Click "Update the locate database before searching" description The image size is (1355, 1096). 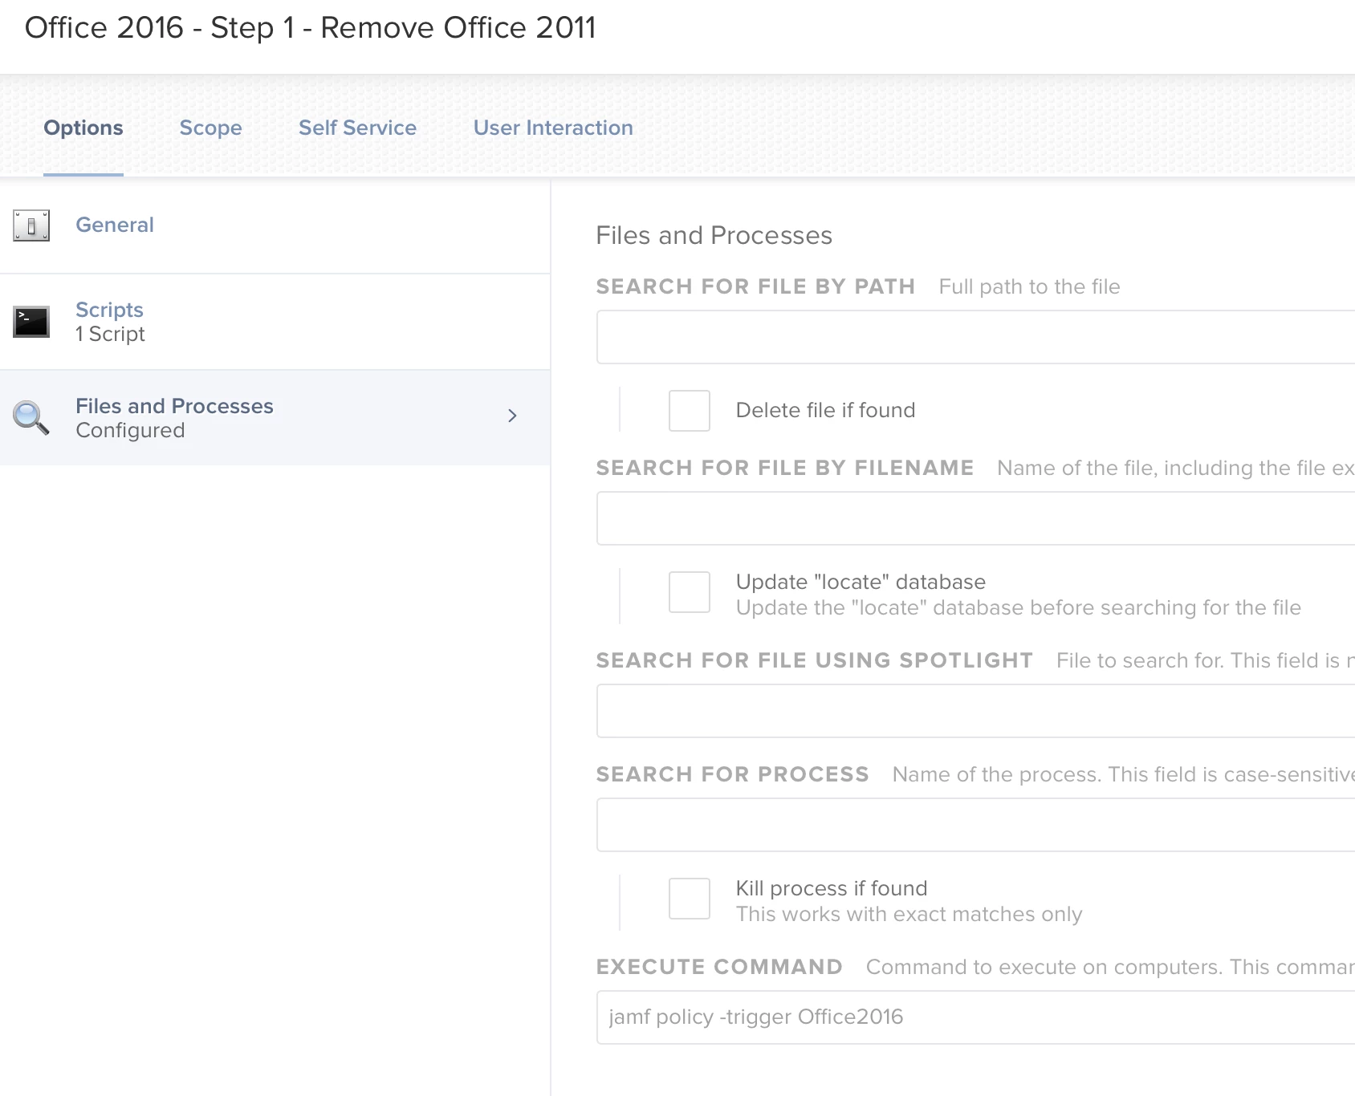1018,607
